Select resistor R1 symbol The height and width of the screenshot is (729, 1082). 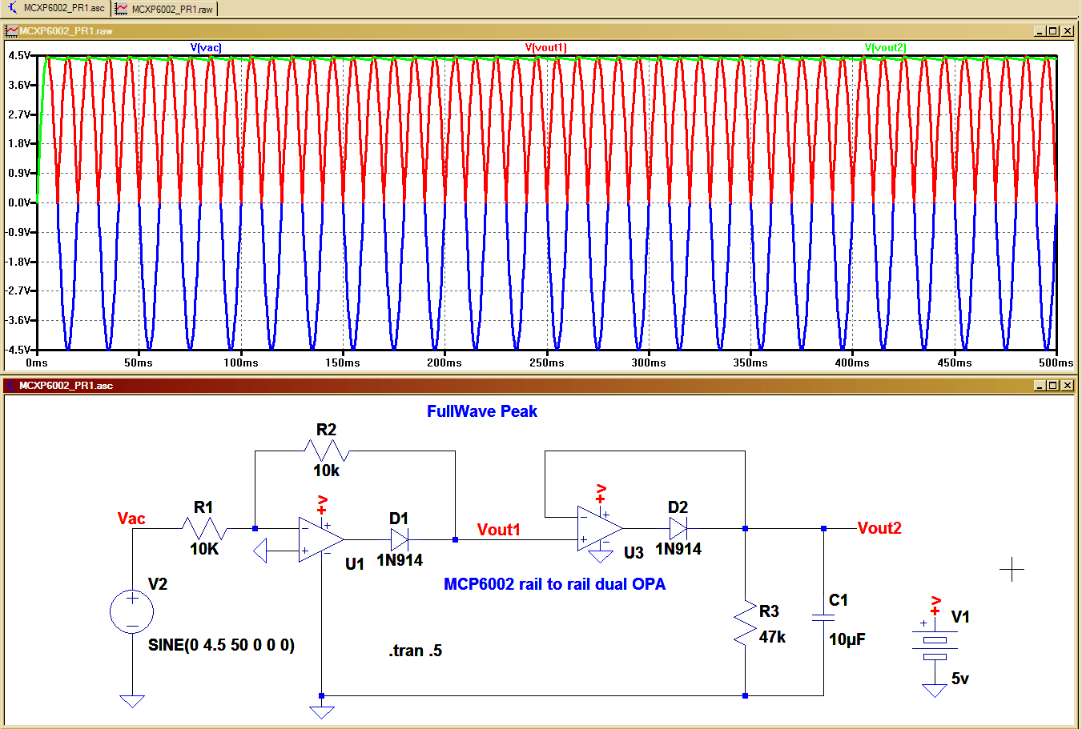point(203,528)
